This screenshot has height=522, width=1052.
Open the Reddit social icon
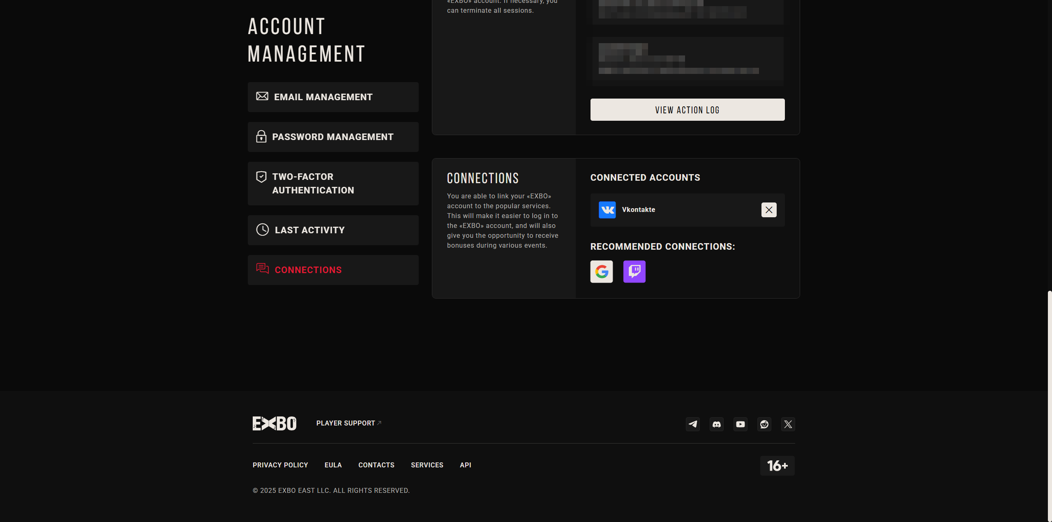tap(764, 424)
